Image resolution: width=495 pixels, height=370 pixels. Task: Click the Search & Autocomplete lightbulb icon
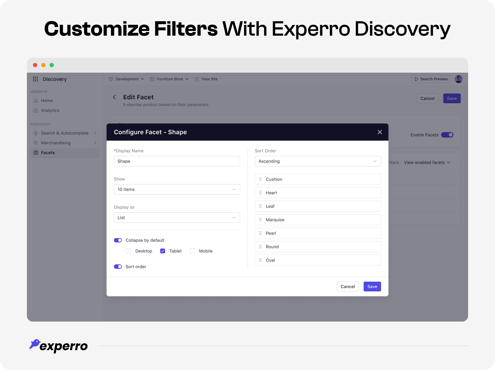(x=36, y=133)
